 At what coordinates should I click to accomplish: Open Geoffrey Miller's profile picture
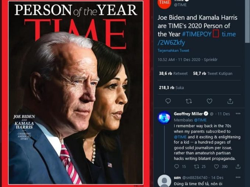click(164, 118)
